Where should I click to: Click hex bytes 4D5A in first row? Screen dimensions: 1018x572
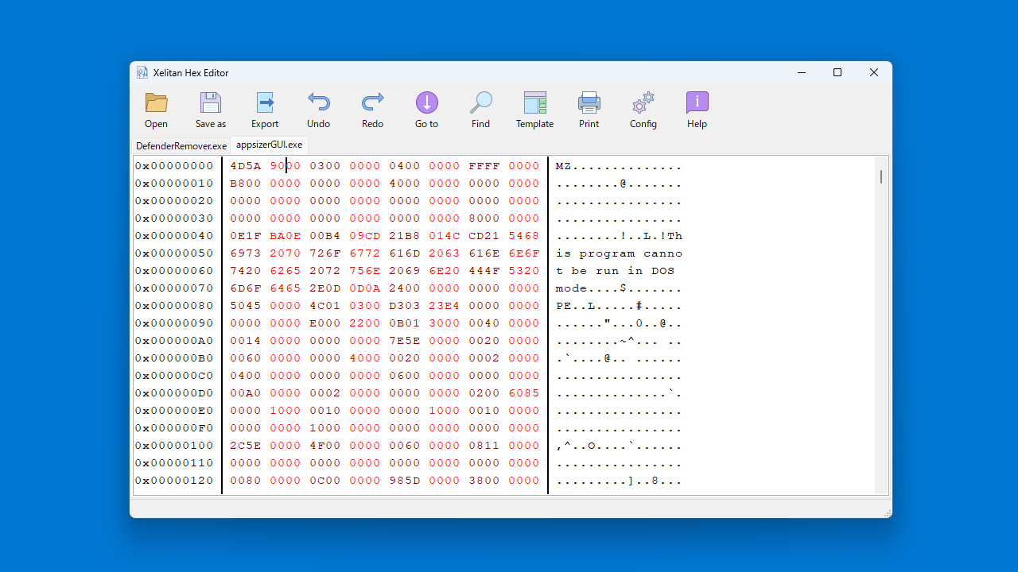pos(246,166)
